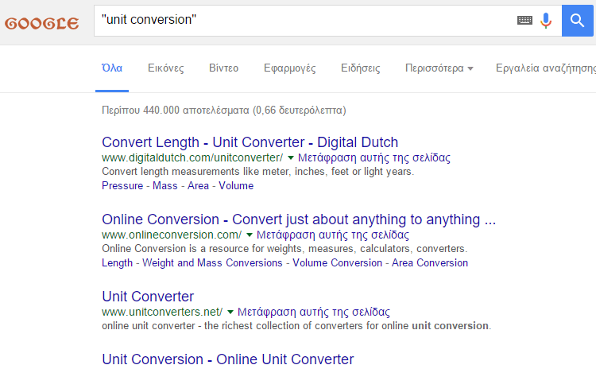This screenshot has width=596, height=365.
Task: Open Convert Length - Unit Converter - Digital Dutch result
Action: pyautogui.click(x=250, y=142)
